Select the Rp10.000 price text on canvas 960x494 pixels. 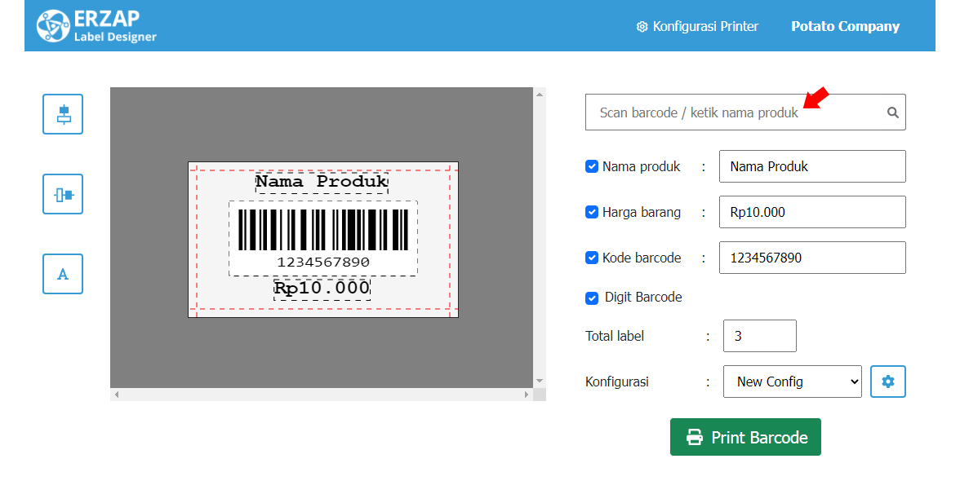322,289
